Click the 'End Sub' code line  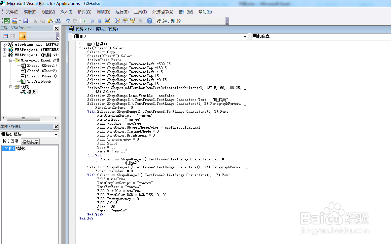click(86, 219)
